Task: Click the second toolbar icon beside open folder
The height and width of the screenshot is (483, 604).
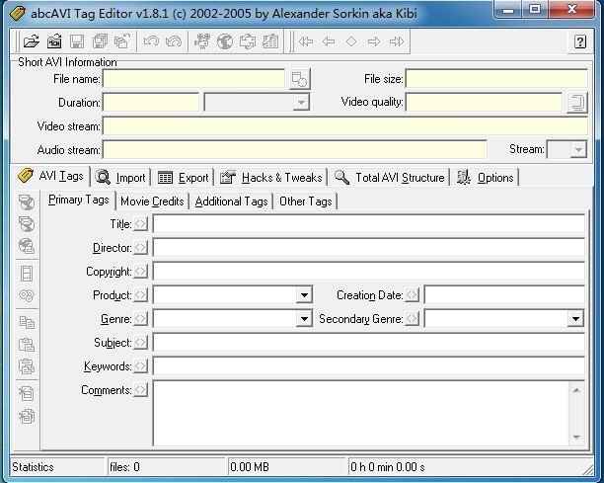Action: tap(53, 41)
